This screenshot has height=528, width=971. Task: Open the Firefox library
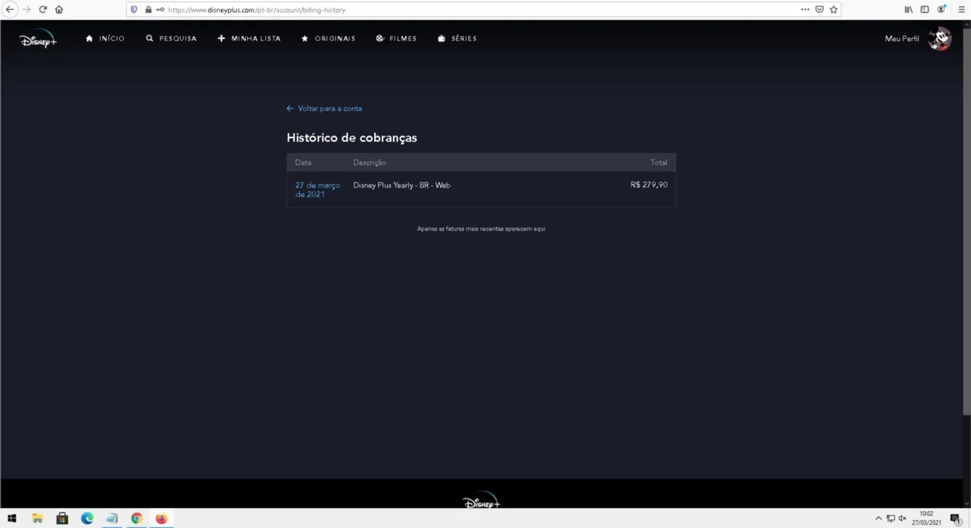pos(909,9)
